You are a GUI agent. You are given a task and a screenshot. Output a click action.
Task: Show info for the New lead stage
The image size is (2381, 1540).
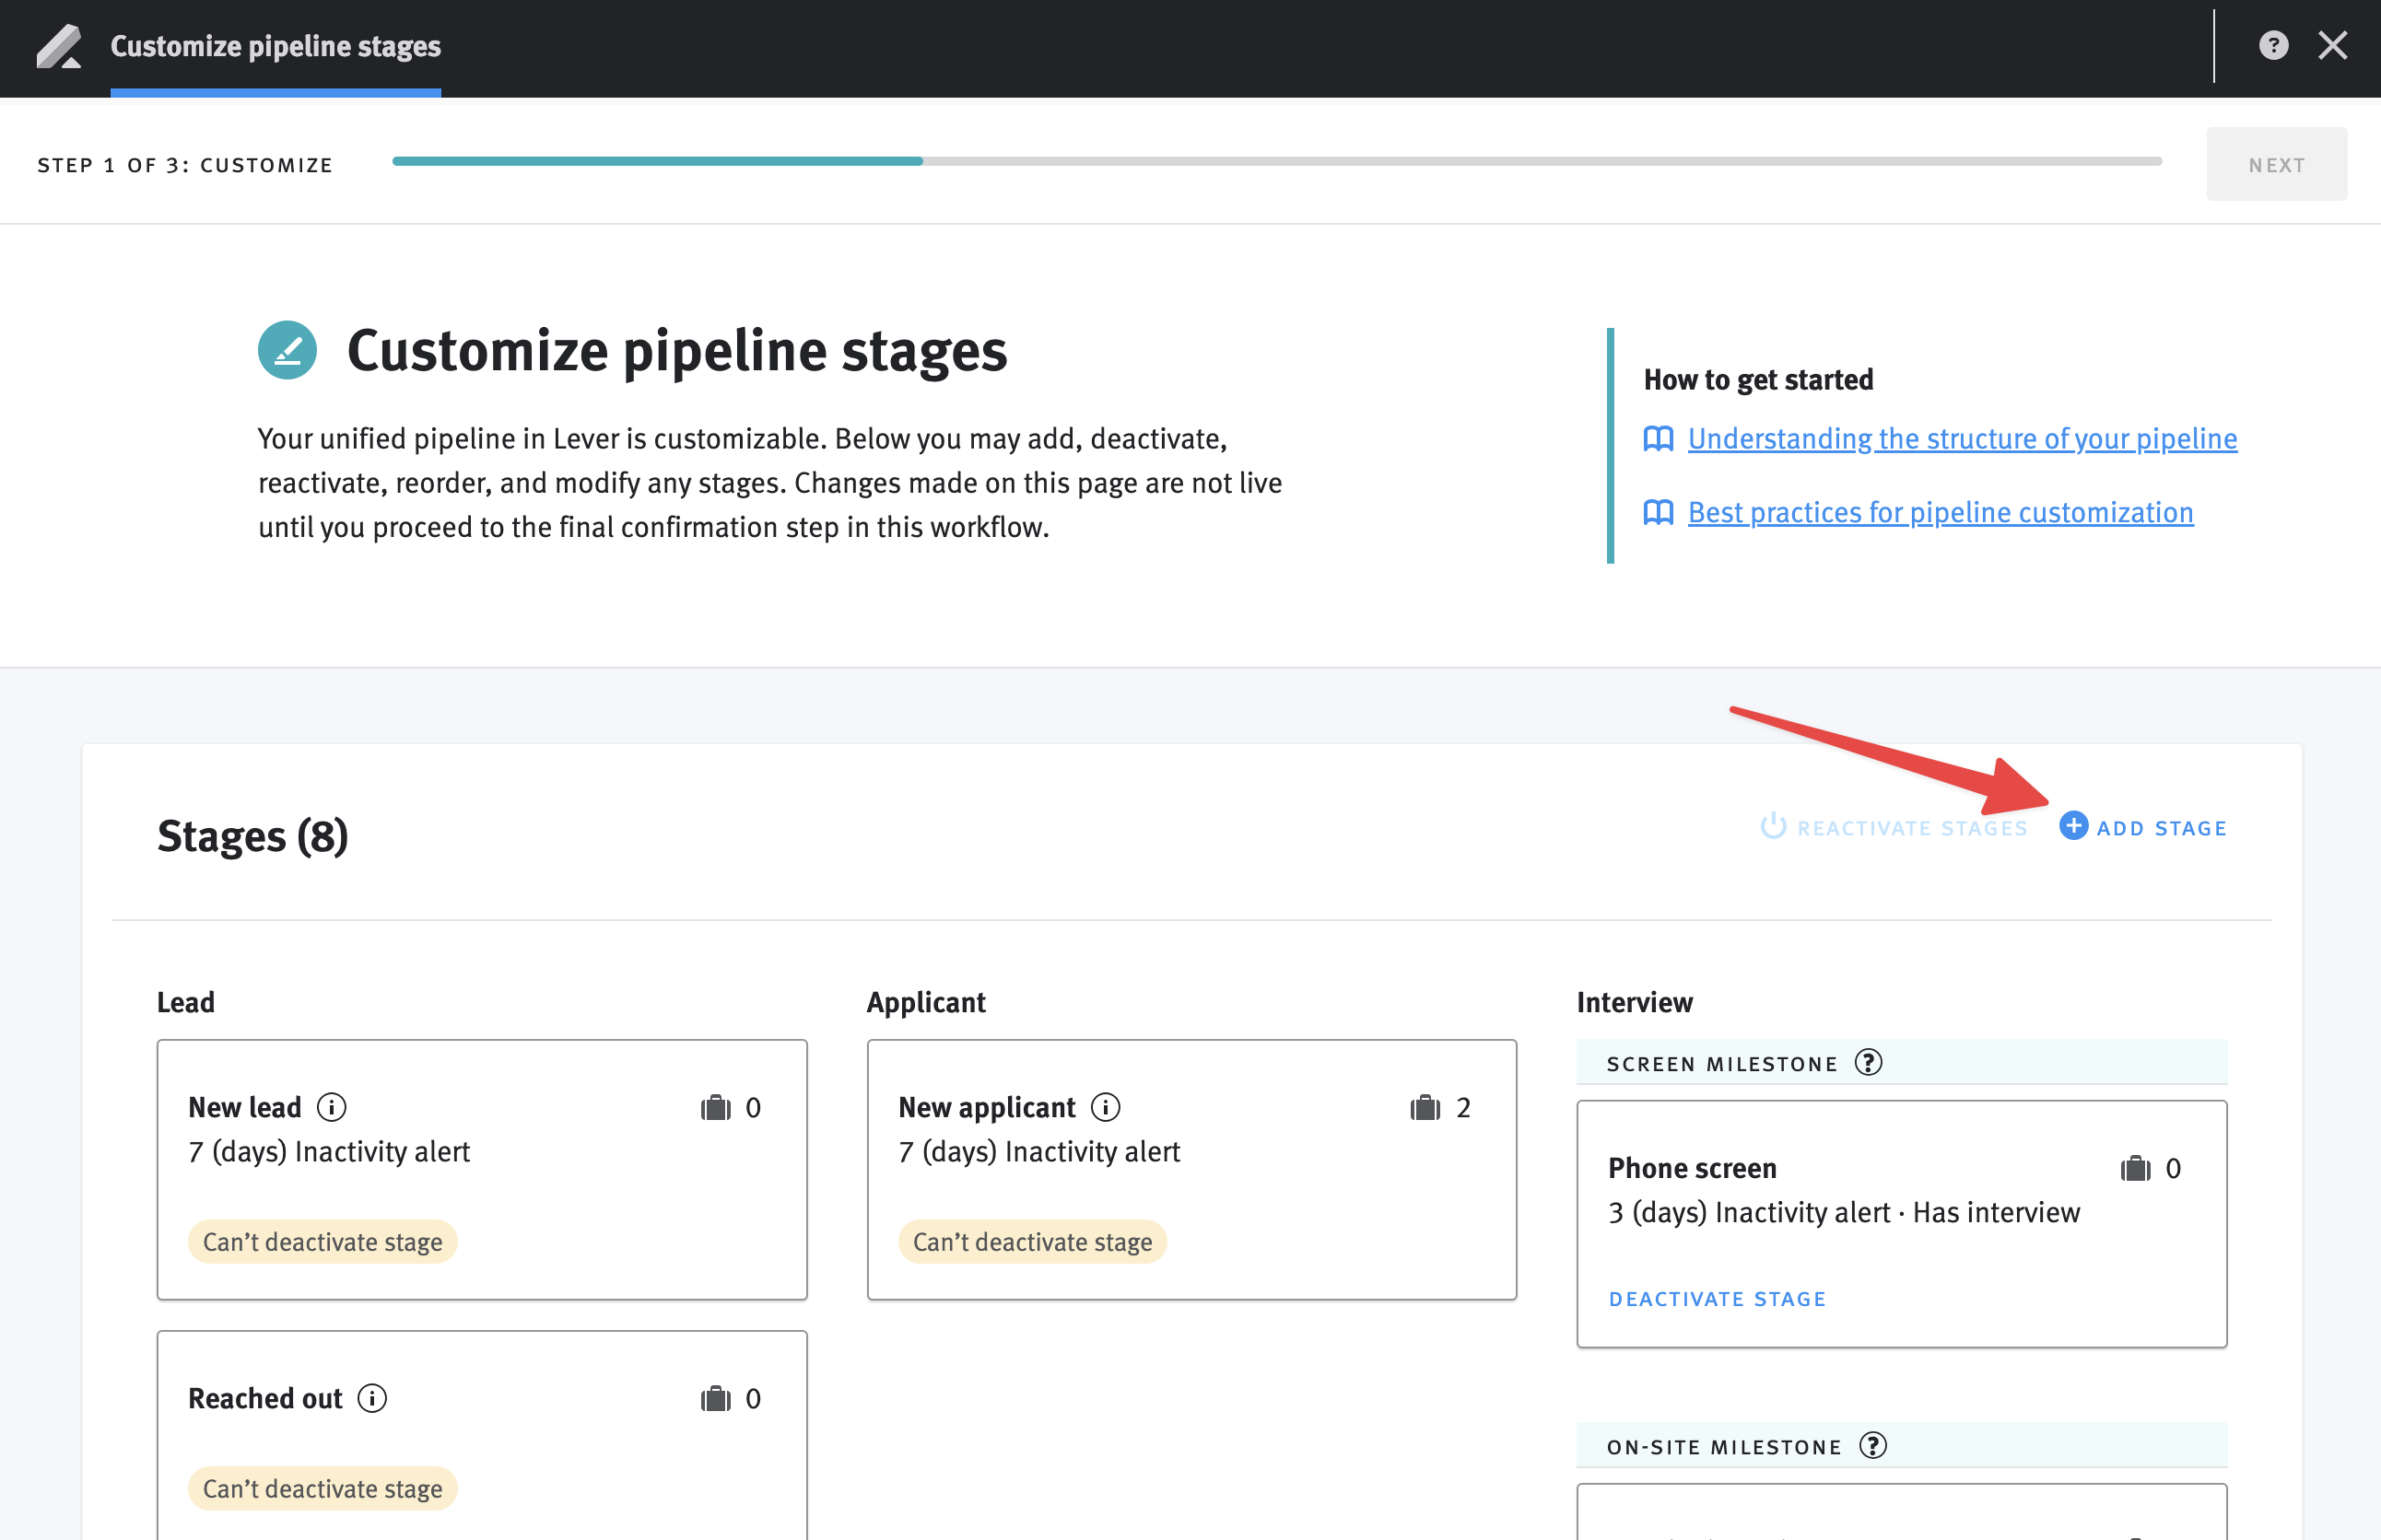click(x=331, y=1107)
